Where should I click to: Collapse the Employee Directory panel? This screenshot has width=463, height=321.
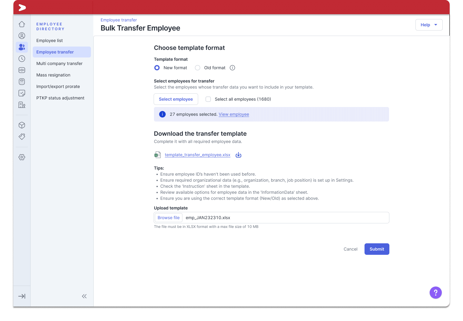point(84,296)
